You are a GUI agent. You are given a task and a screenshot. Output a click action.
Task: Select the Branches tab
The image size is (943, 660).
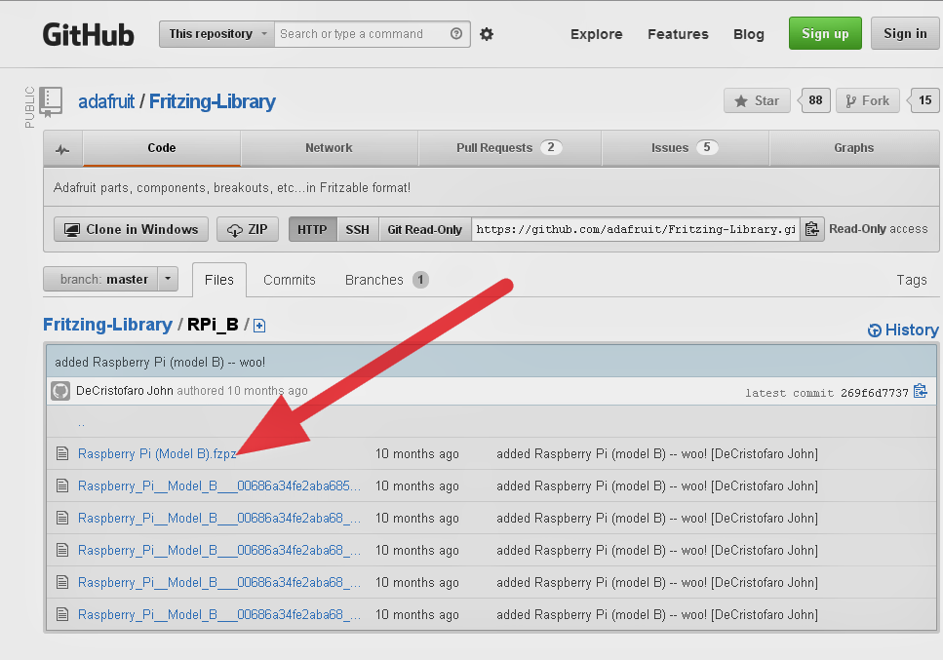coord(387,280)
